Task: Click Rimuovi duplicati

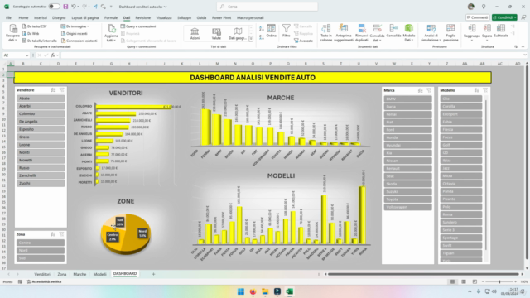Action: click(x=361, y=33)
